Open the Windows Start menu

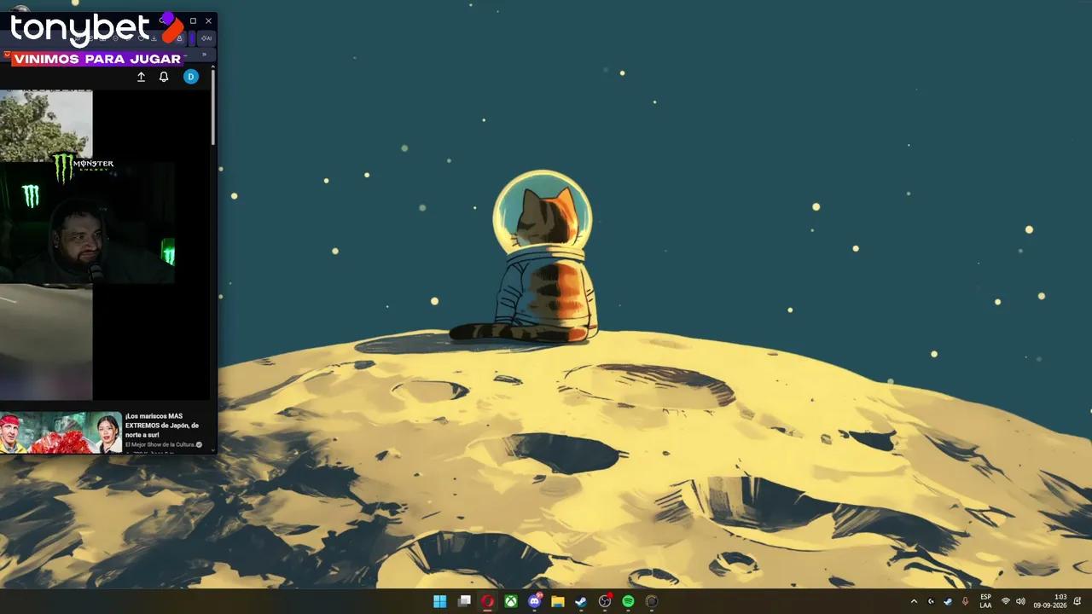coord(440,601)
